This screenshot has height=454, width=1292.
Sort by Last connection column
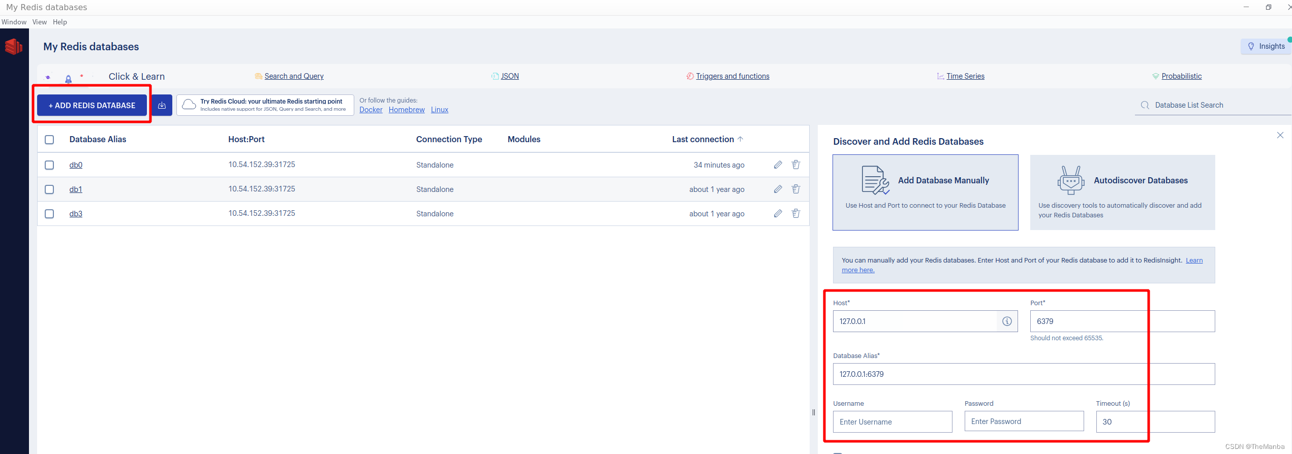pyautogui.click(x=707, y=139)
